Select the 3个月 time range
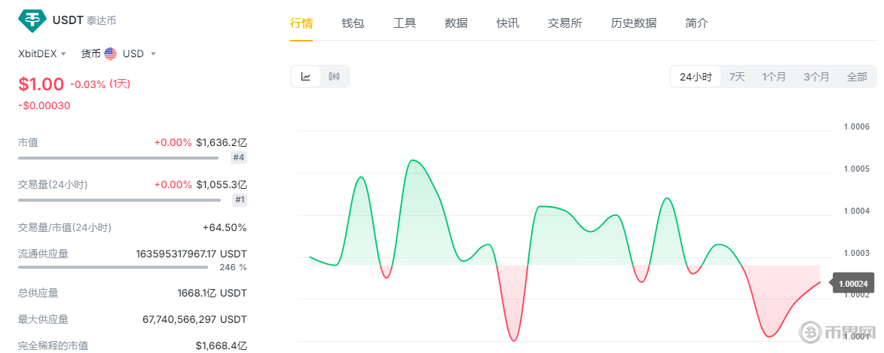The image size is (884, 353). point(816,77)
